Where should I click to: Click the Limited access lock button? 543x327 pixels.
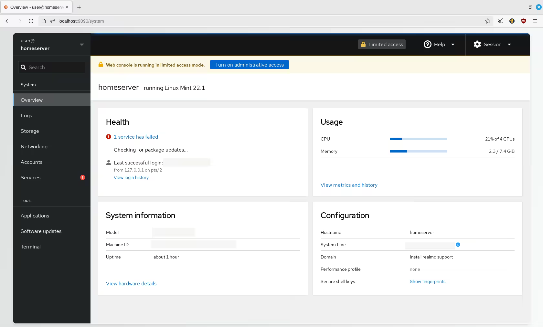(x=382, y=45)
